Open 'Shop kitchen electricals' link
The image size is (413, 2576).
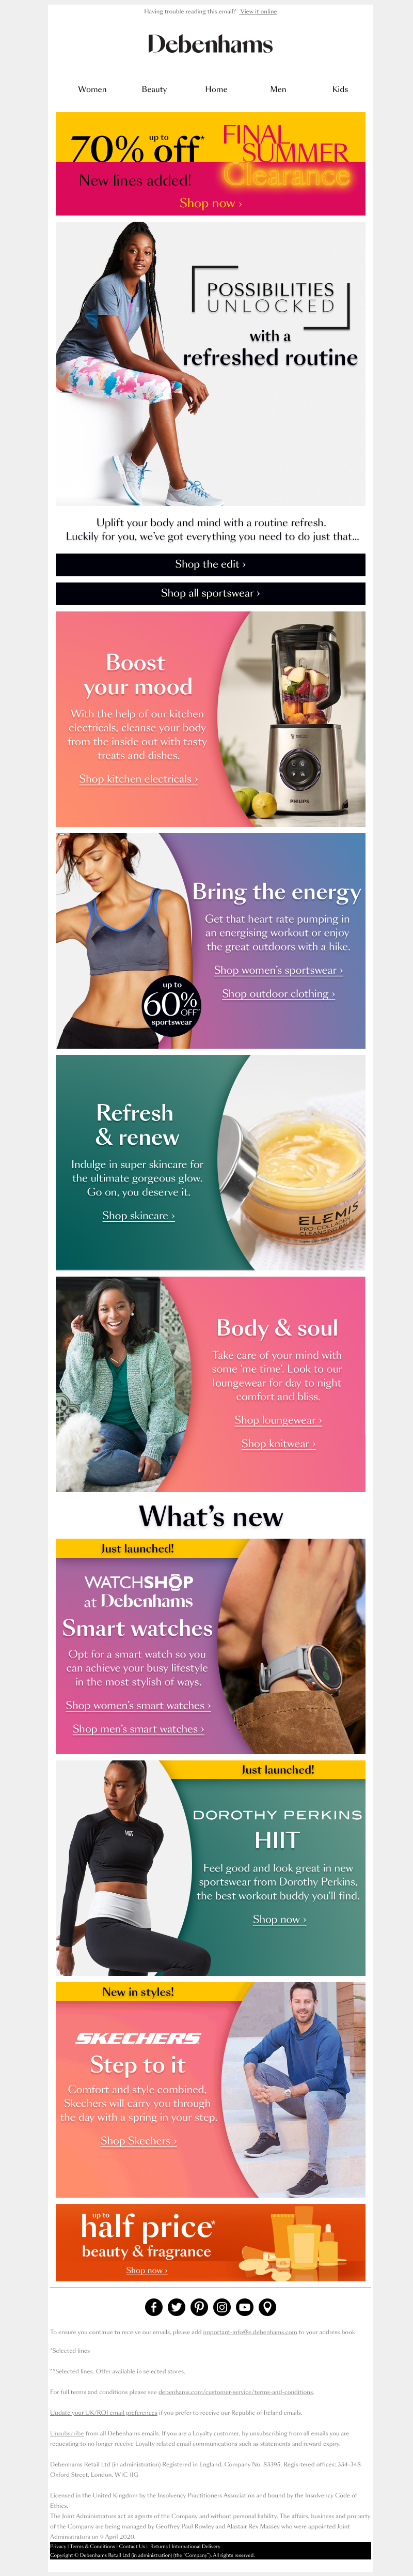[138, 779]
